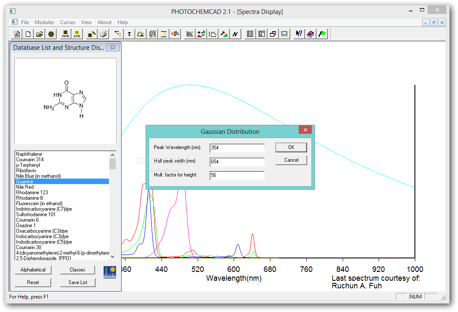Click the plus/minus add-subtract spectra icon
This screenshot has width=458, height=312.
201,34
